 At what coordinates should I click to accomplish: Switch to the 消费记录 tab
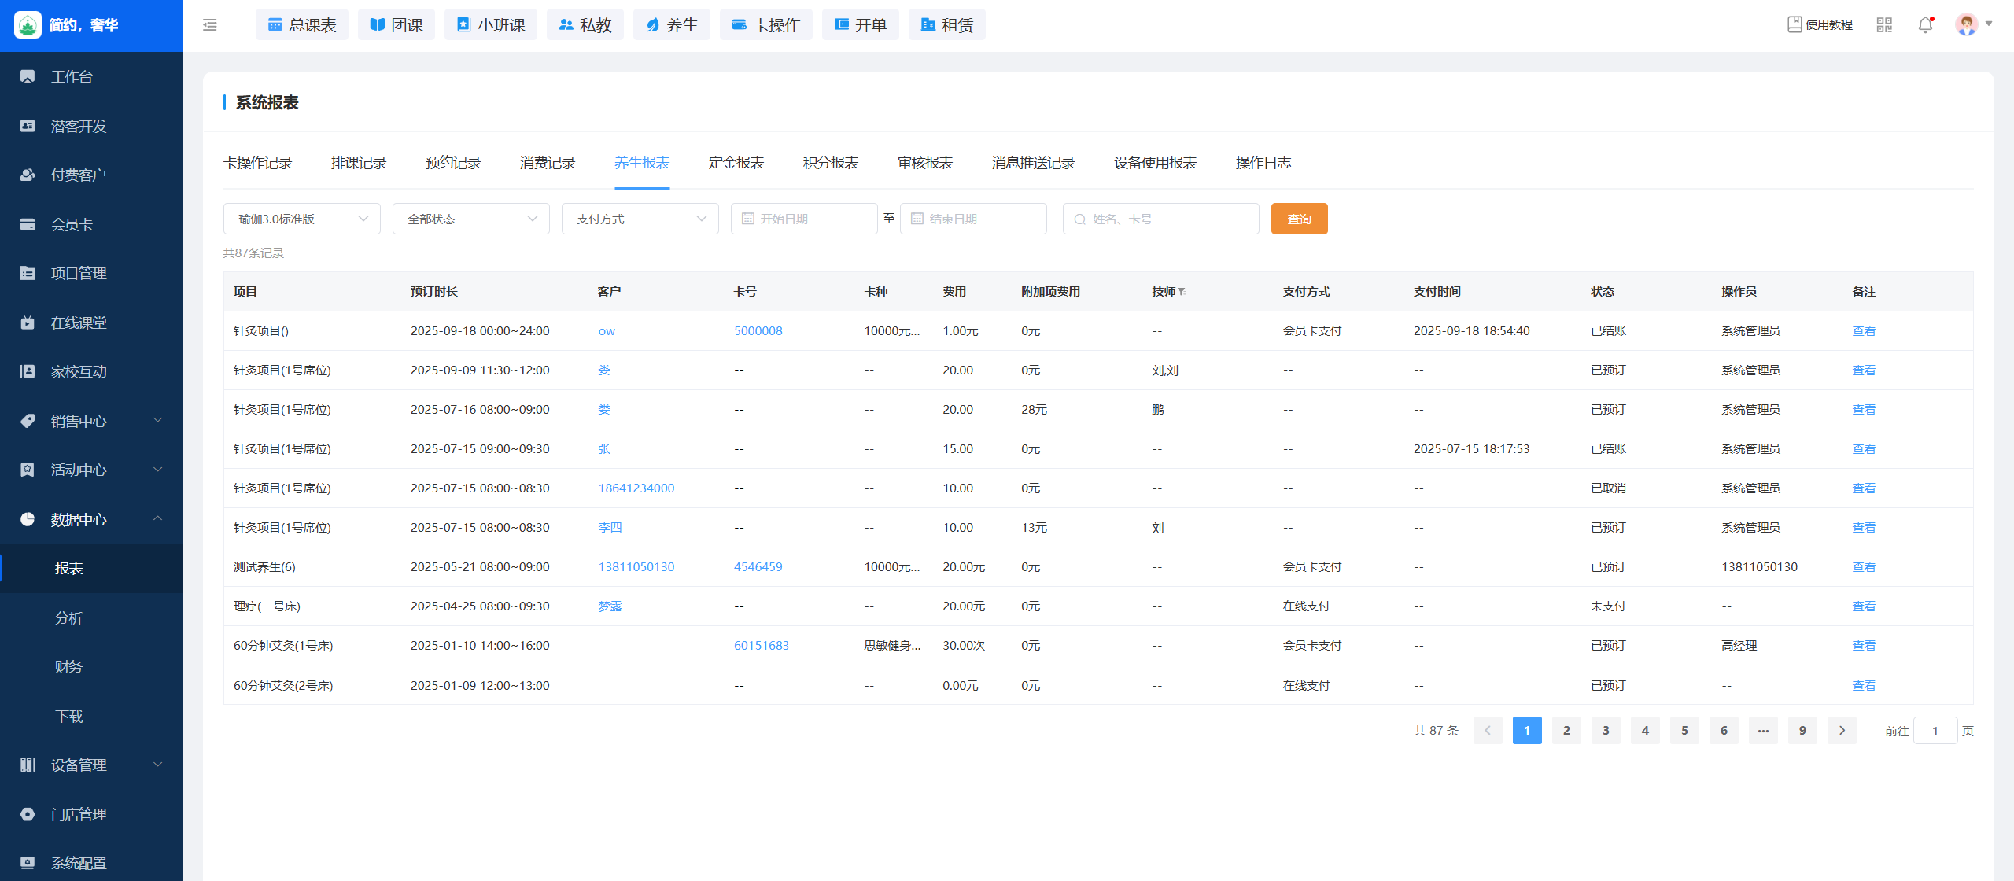coord(548,163)
